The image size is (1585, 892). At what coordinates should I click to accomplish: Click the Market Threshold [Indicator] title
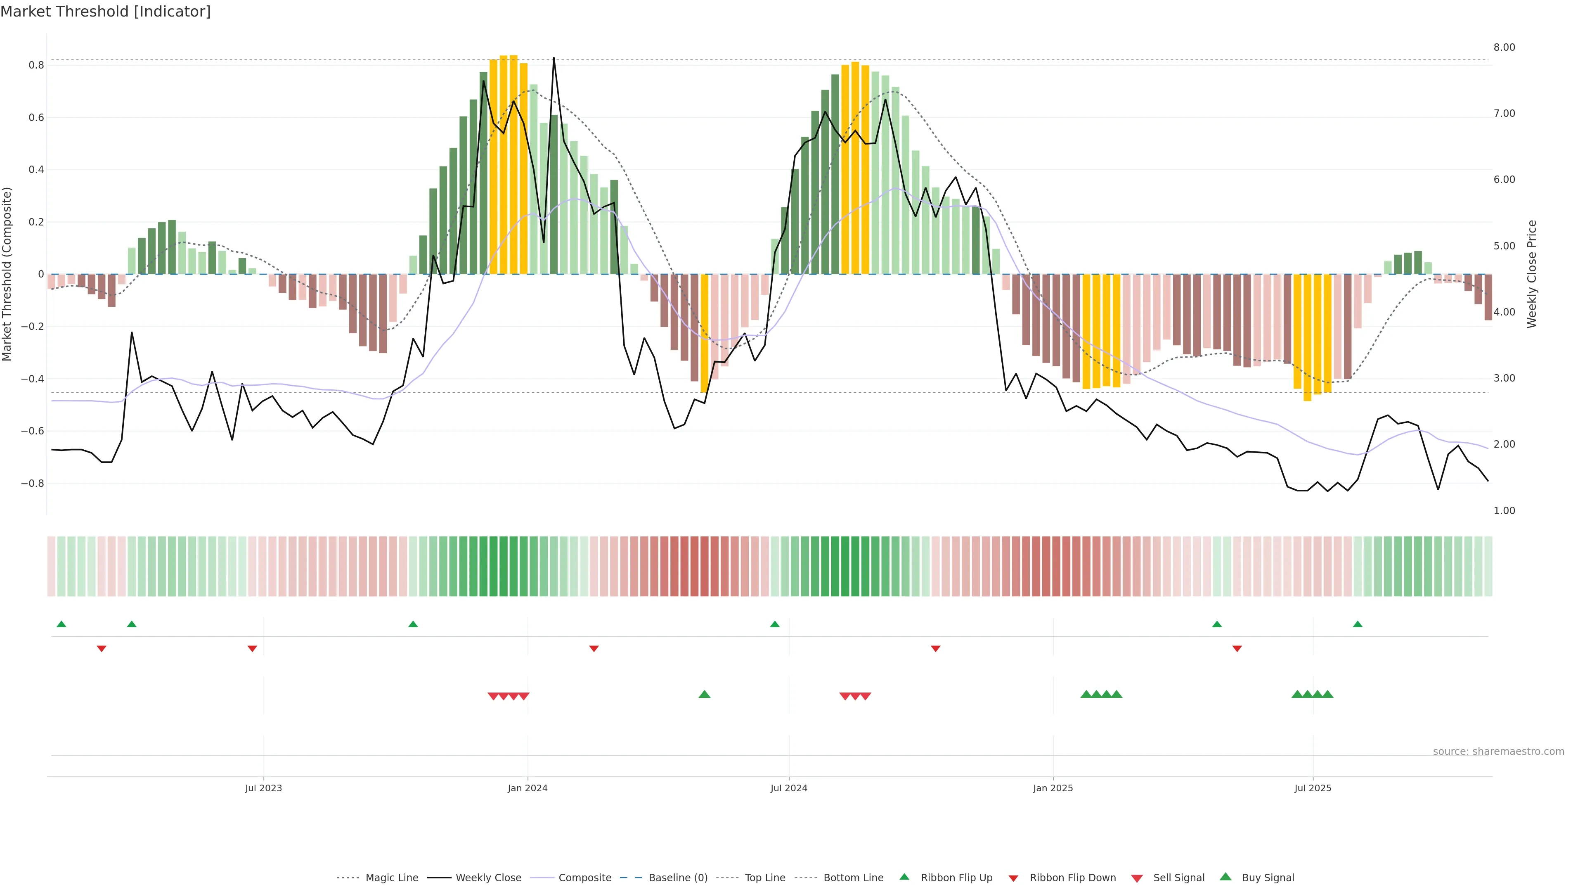coord(105,12)
